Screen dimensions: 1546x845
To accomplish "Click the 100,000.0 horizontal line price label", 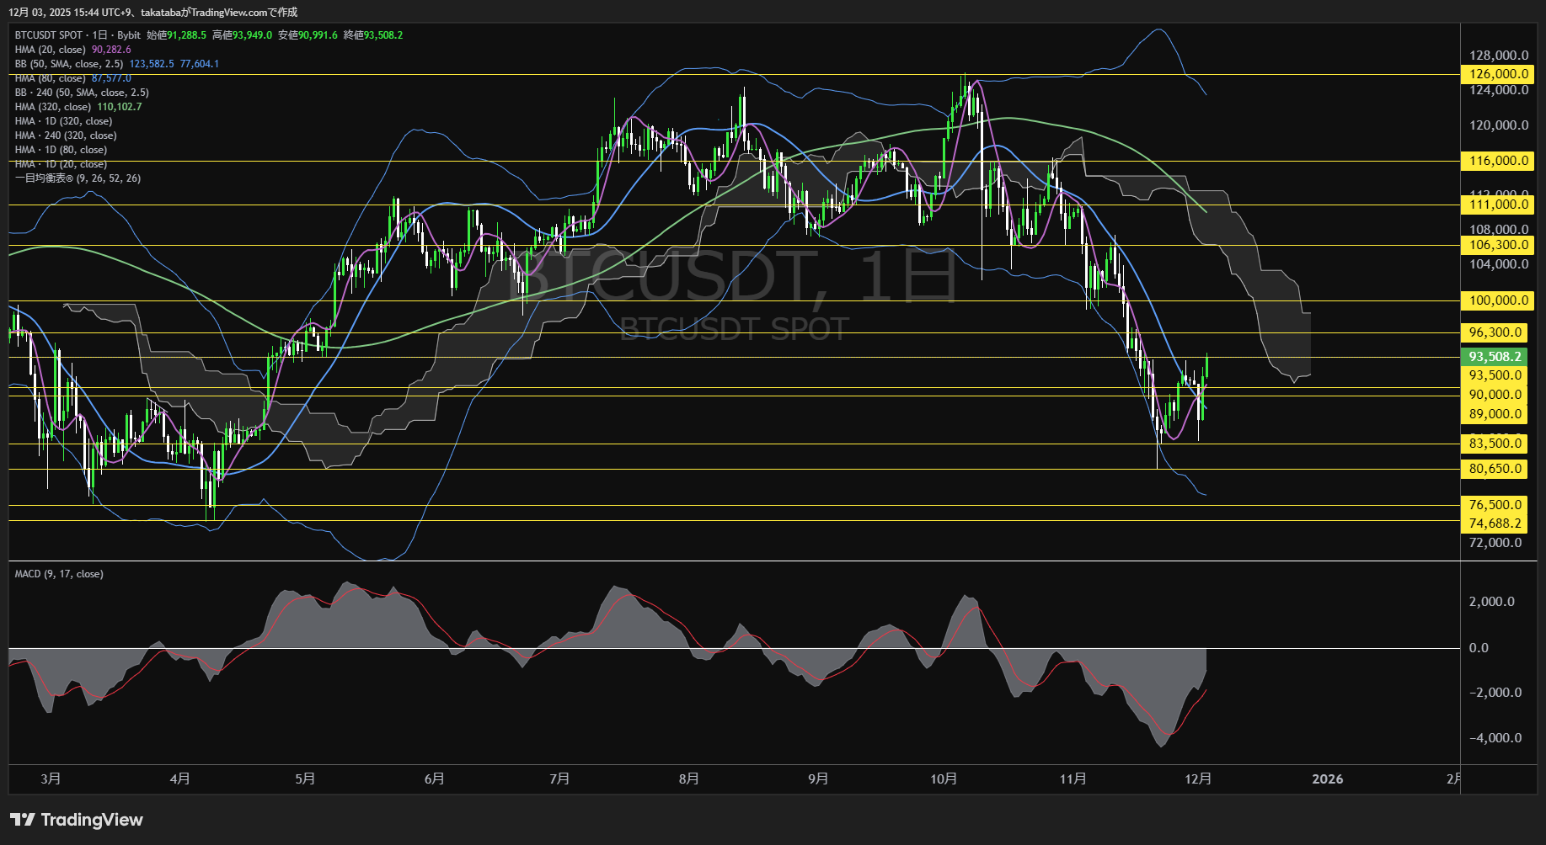I will click(x=1498, y=300).
